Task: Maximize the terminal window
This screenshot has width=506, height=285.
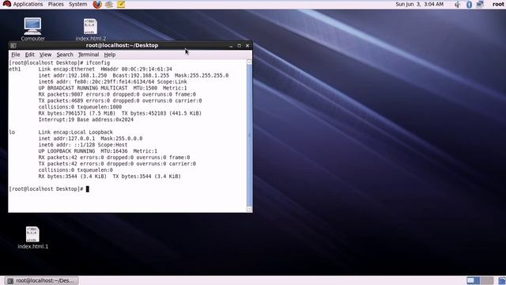Action: click(x=239, y=46)
